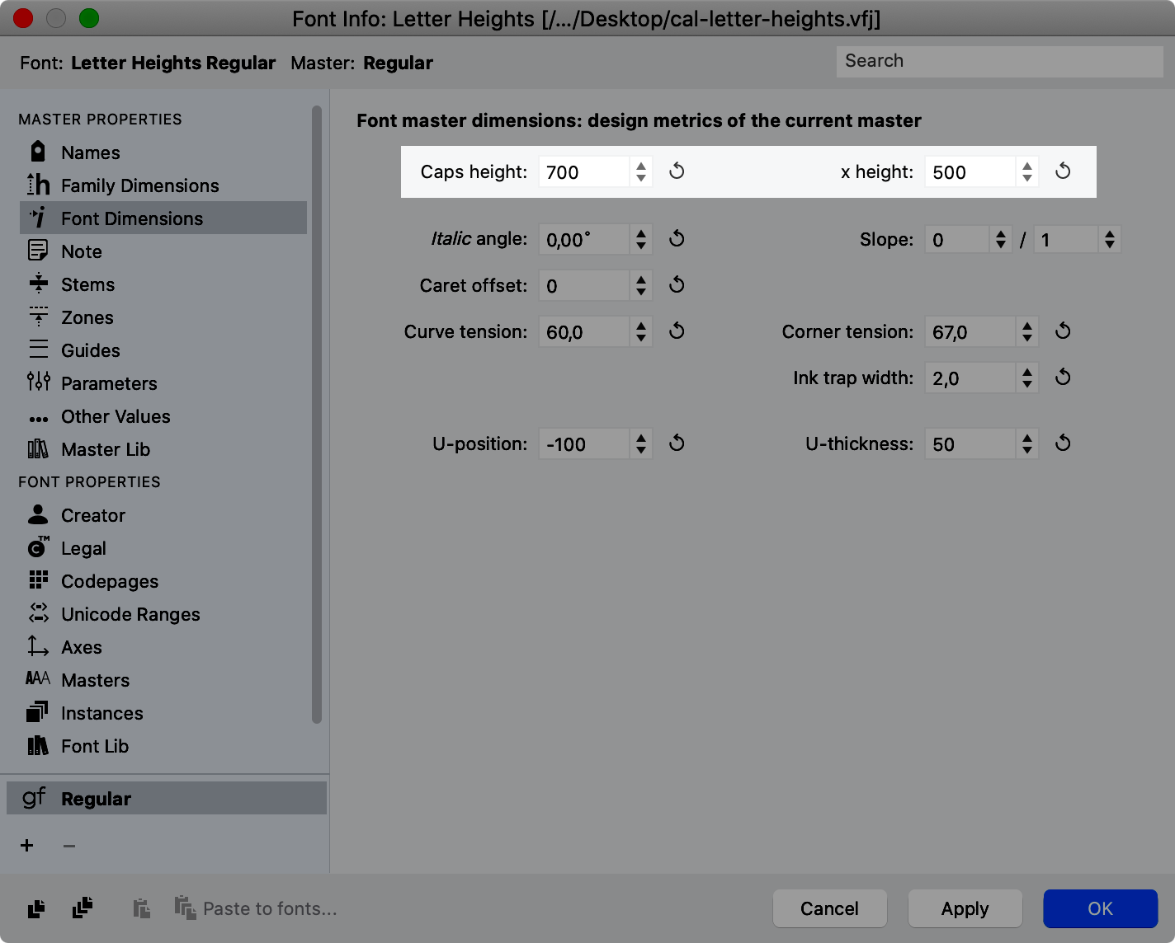Click the Curve tension input field
The width and height of the screenshot is (1175, 943).
(x=584, y=332)
